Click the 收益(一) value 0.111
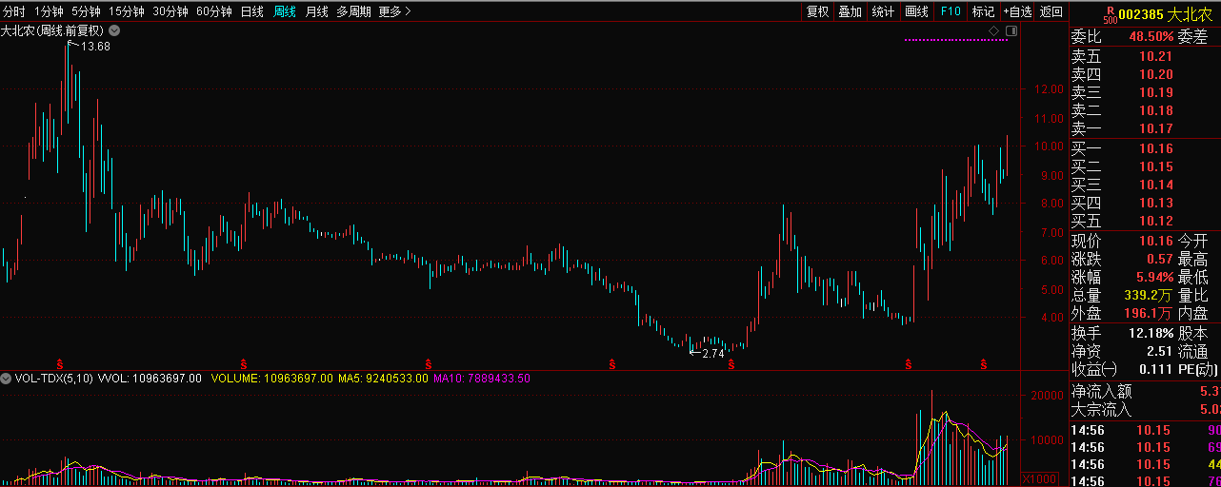The width and height of the screenshot is (1221, 487). [1155, 369]
